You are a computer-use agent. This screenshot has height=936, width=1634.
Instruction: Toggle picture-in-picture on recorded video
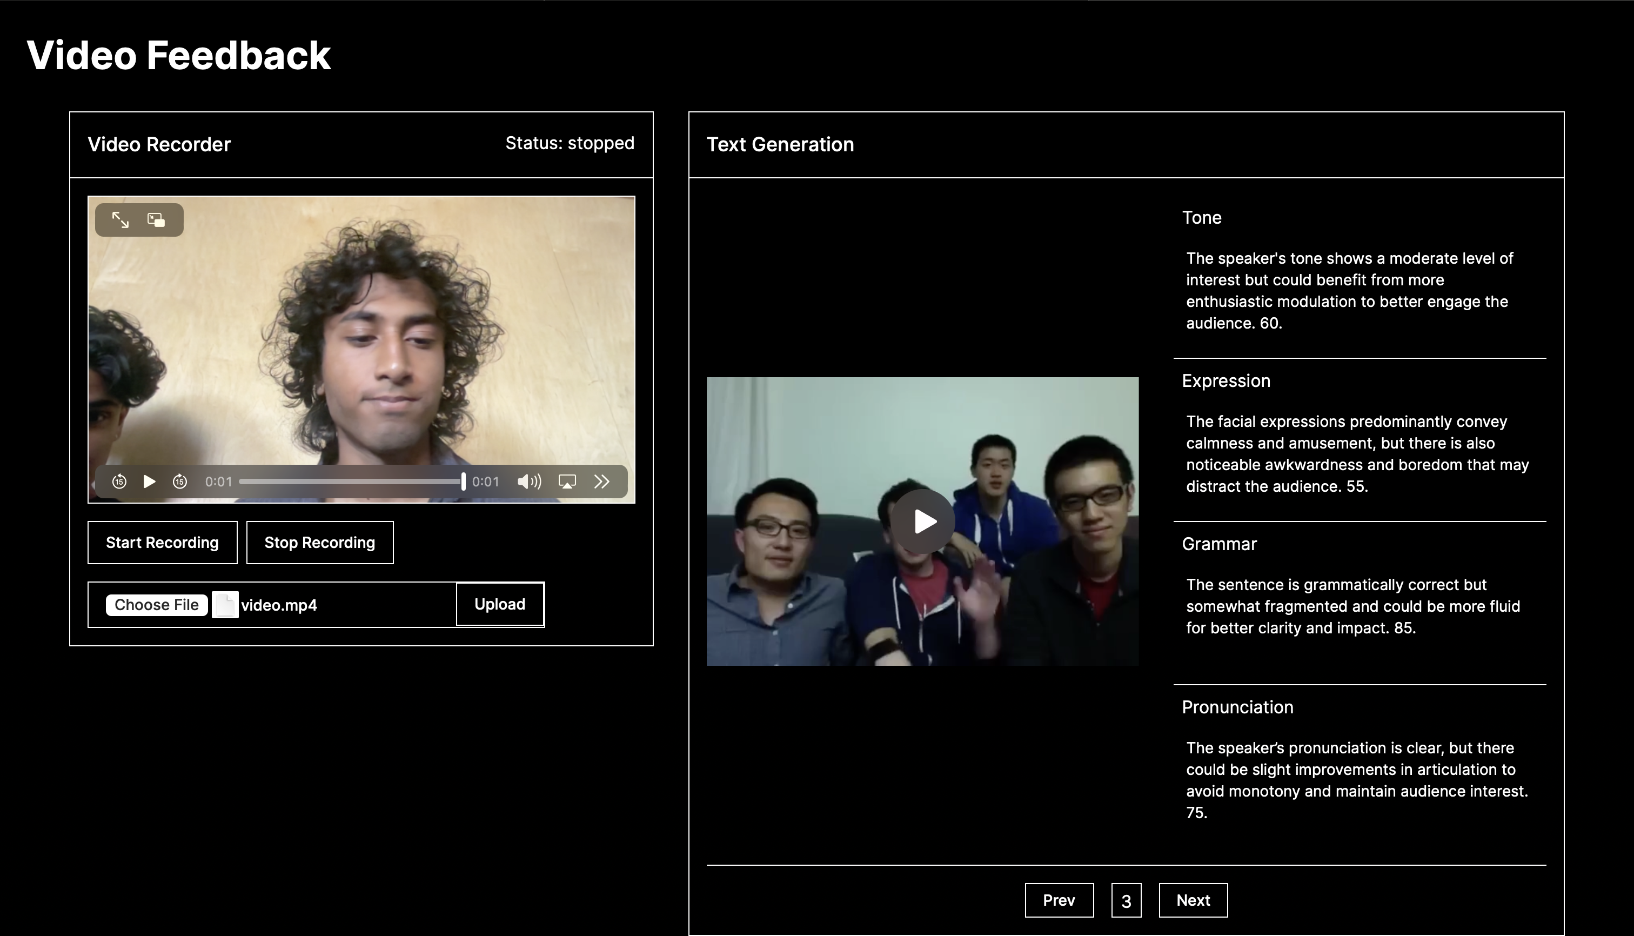click(156, 220)
